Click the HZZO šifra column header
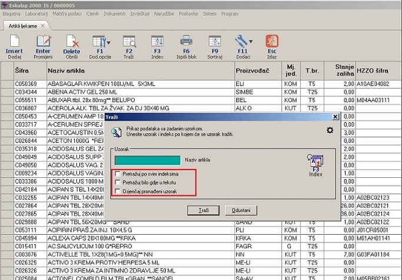 point(378,70)
